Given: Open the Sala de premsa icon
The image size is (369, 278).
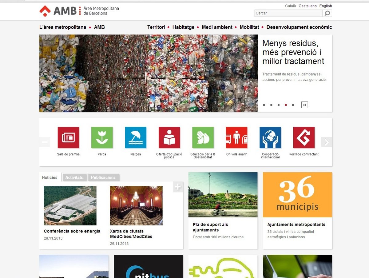Looking at the screenshot, I should coord(68,137).
